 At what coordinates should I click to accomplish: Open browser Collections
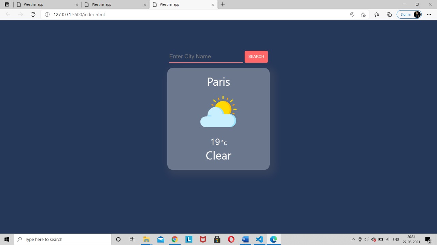(389, 14)
